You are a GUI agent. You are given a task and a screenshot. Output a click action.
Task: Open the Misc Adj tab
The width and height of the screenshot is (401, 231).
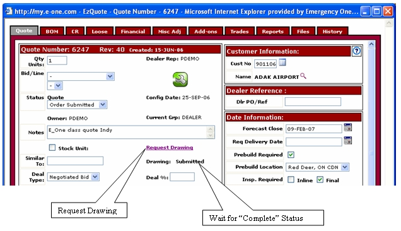(x=170, y=32)
